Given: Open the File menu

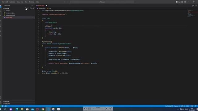Looking at the screenshot, I should 3,2.
